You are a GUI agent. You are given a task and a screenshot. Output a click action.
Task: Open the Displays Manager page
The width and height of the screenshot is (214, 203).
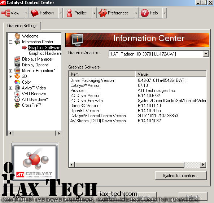pyautogui.click(x=37, y=59)
